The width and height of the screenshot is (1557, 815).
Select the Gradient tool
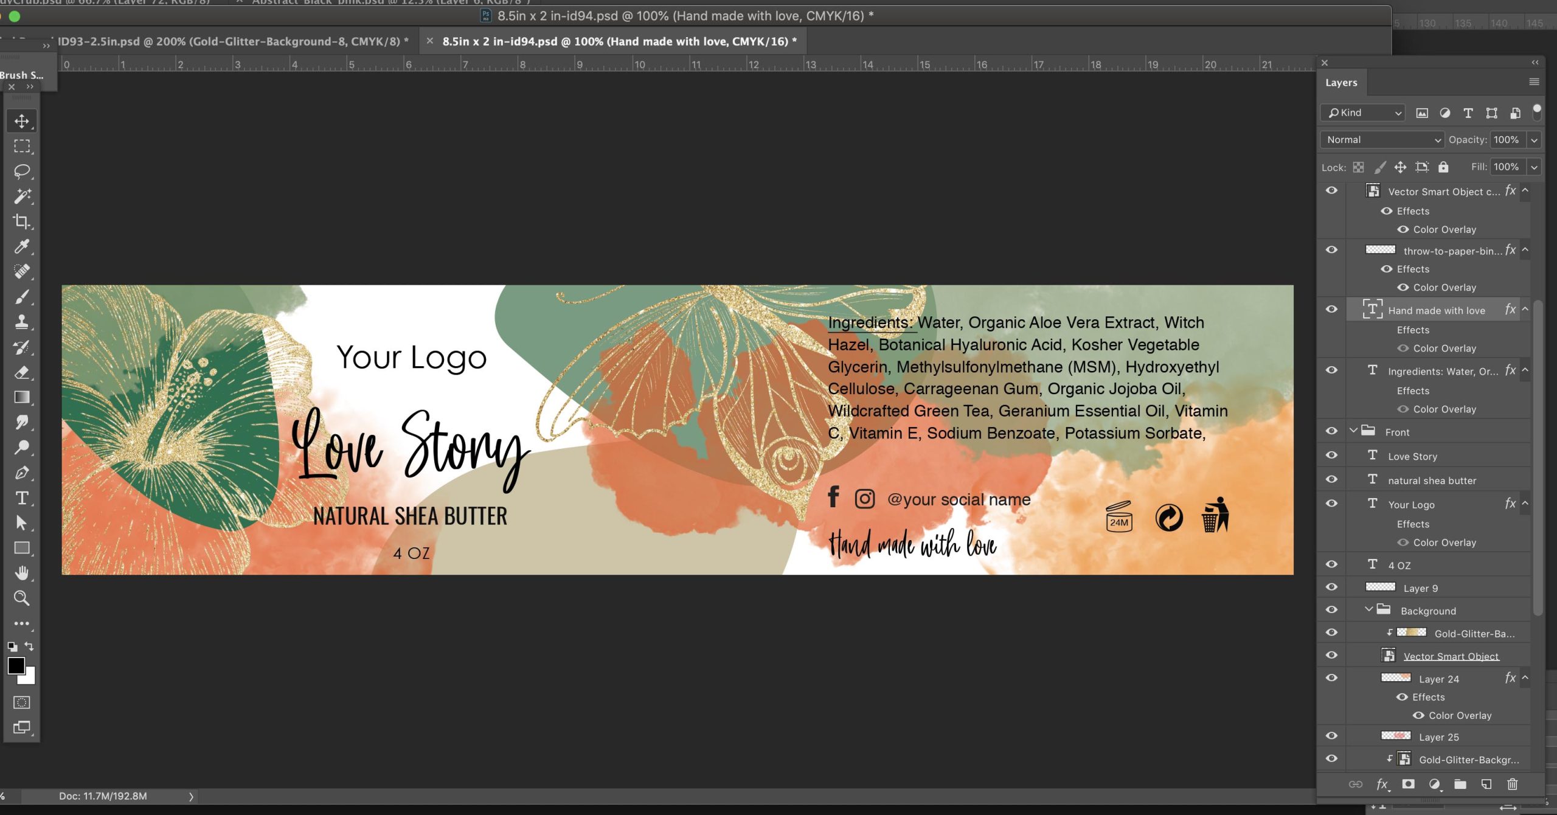22,397
